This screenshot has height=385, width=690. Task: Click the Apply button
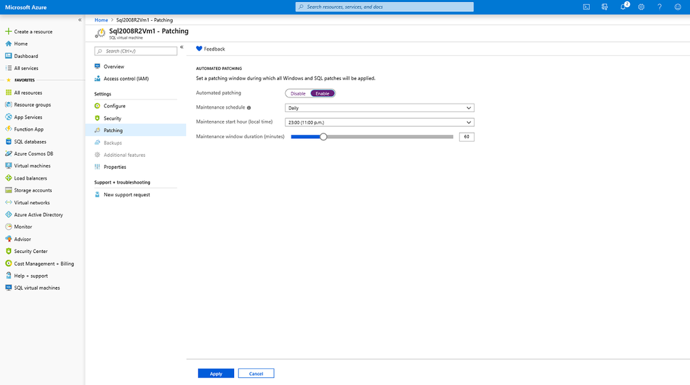click(x=216, y=373)
